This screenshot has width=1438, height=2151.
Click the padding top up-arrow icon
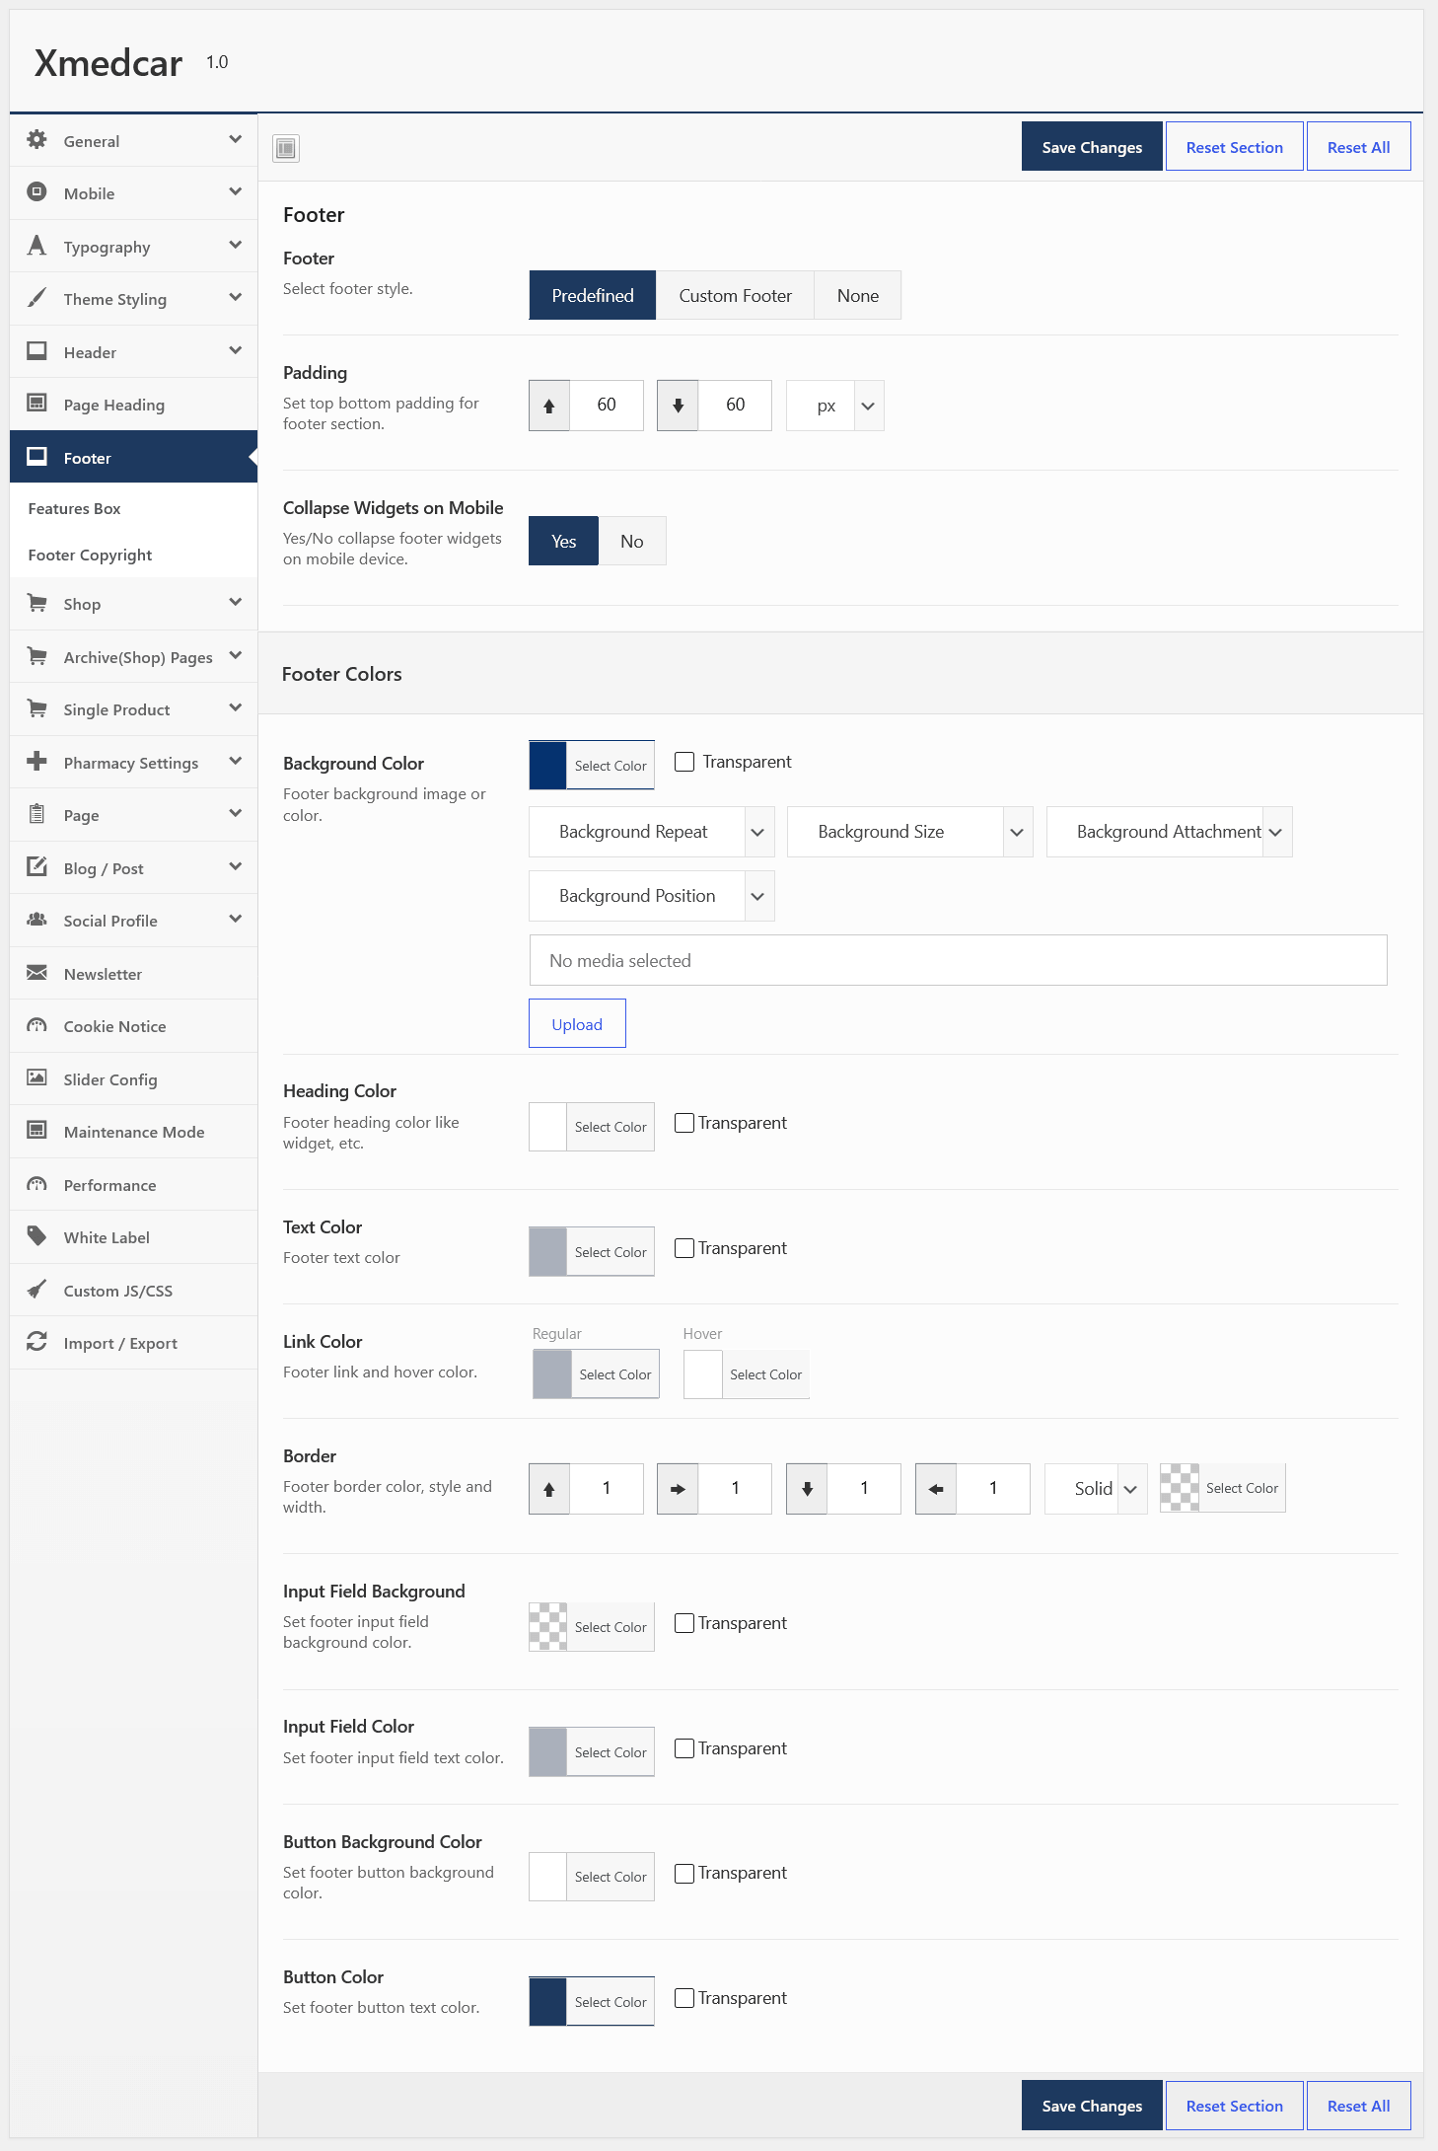(549, 406)
